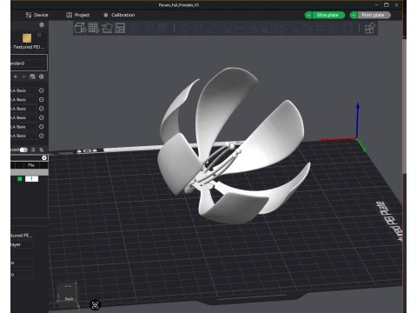
Task: Click the gear icon beside AMS sync
Action: point(42,77)
